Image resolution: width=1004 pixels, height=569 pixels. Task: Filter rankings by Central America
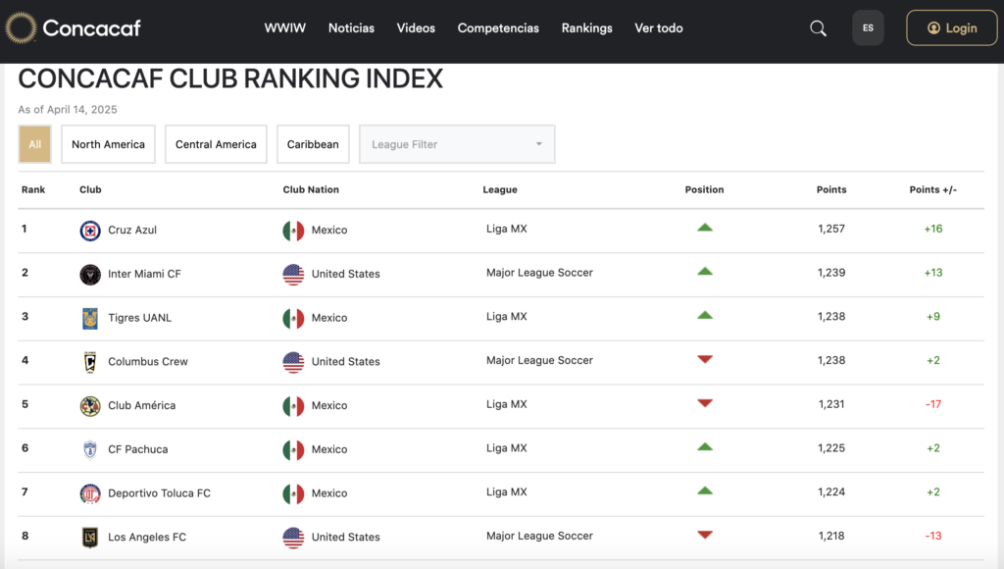216,144
